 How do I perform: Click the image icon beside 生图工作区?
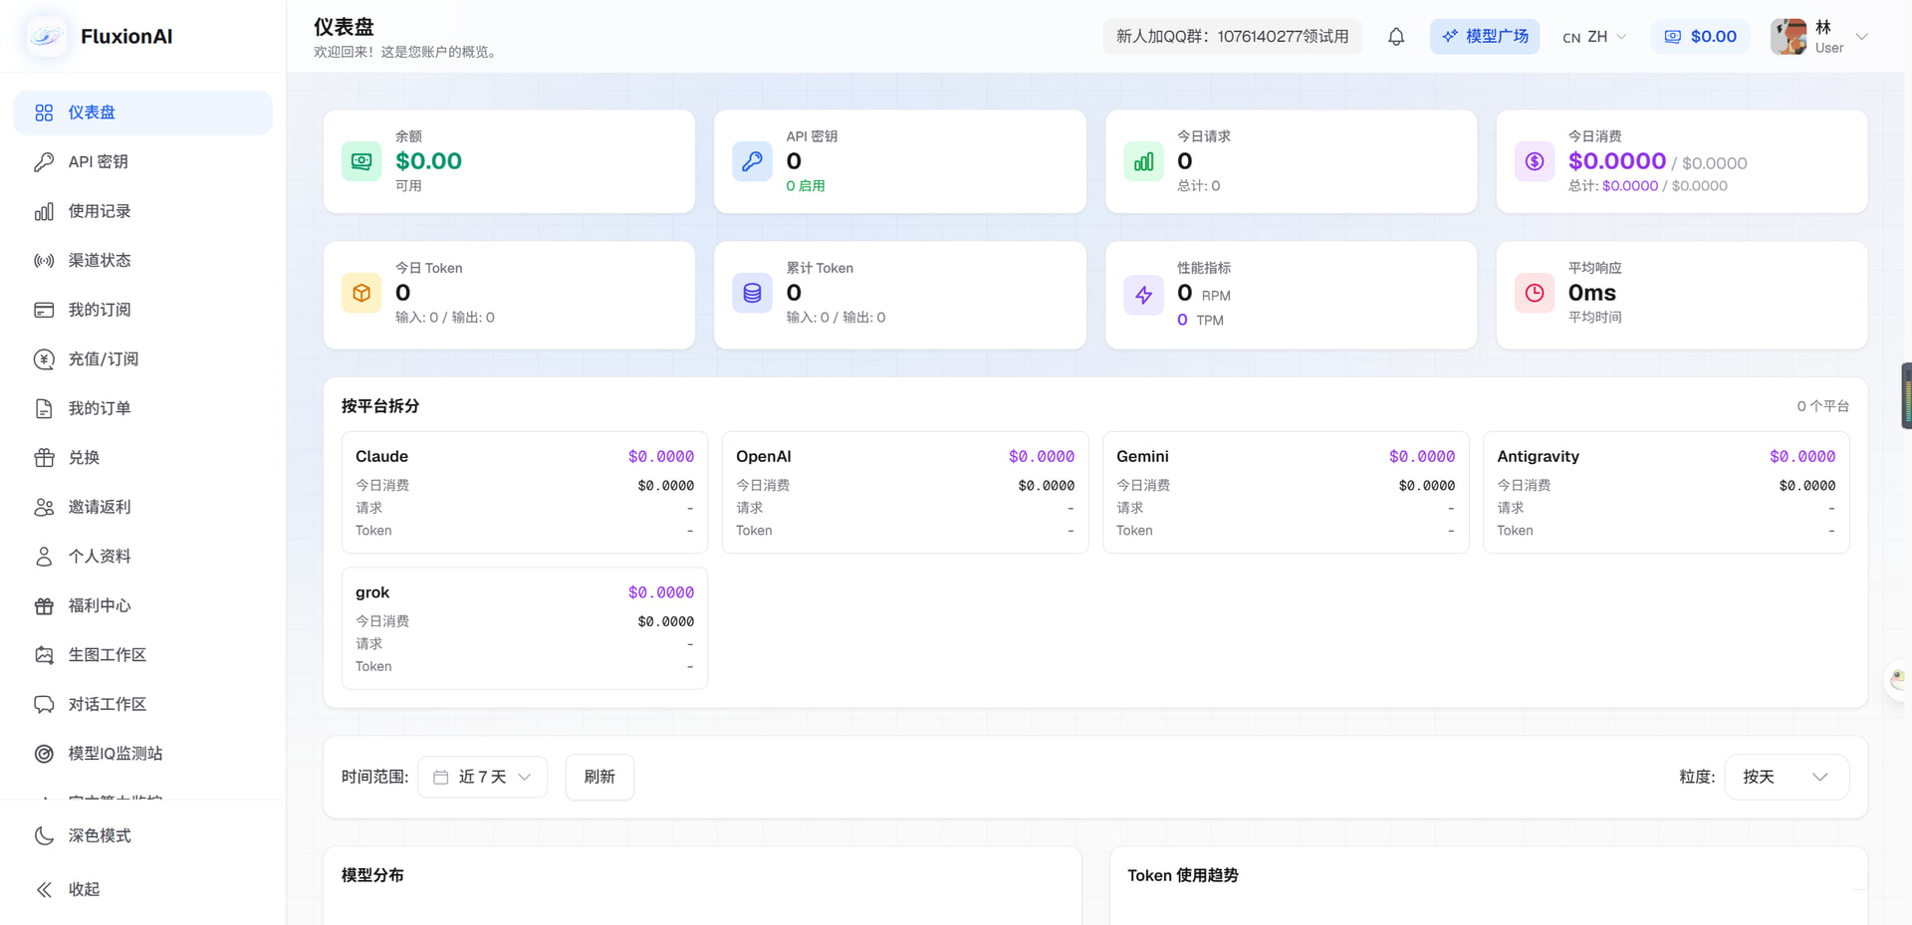click(44, 655)
